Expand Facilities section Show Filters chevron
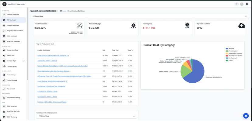 tap(134, 116)
